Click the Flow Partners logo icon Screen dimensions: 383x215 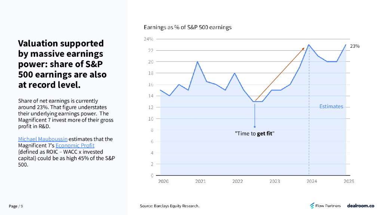[312, 206]
